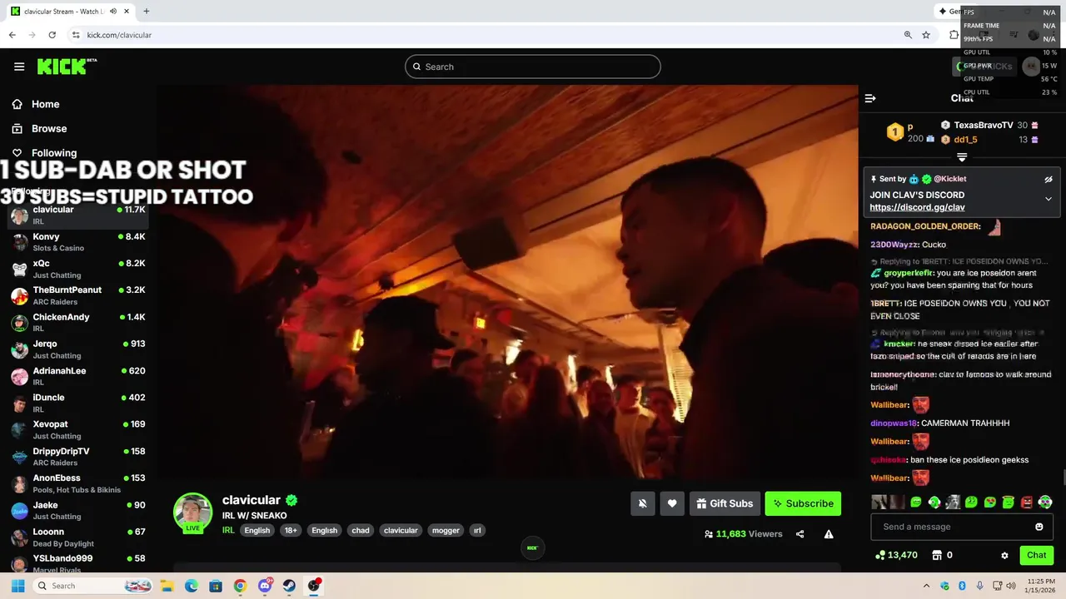Open Discord from taskbar
The width and height of the screenshot is (1066, 599).
click(x=265, y=586)
